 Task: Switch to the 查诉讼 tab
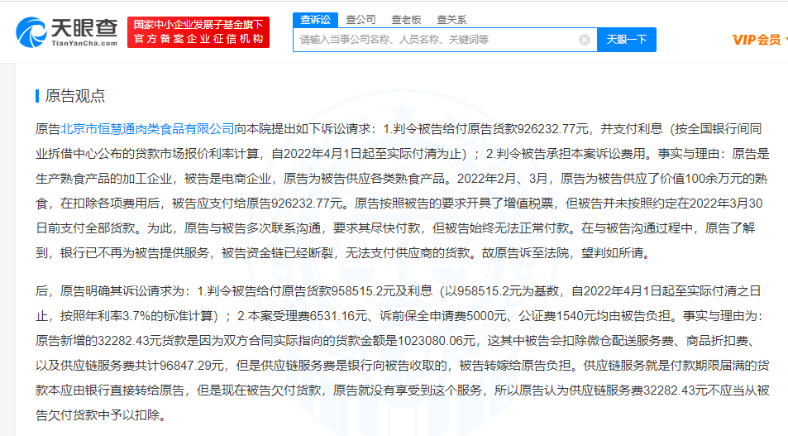(x=314, y=18)
